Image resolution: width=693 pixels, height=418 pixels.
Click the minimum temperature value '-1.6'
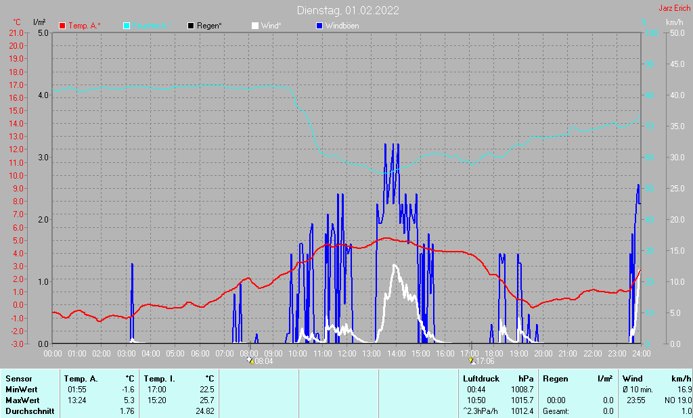pyautogui.click(x=128, y=390)
